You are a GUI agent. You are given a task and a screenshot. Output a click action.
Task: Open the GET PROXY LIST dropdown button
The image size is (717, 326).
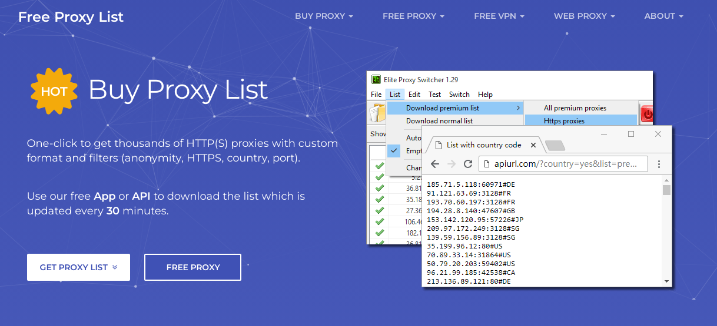coord(78,267)
